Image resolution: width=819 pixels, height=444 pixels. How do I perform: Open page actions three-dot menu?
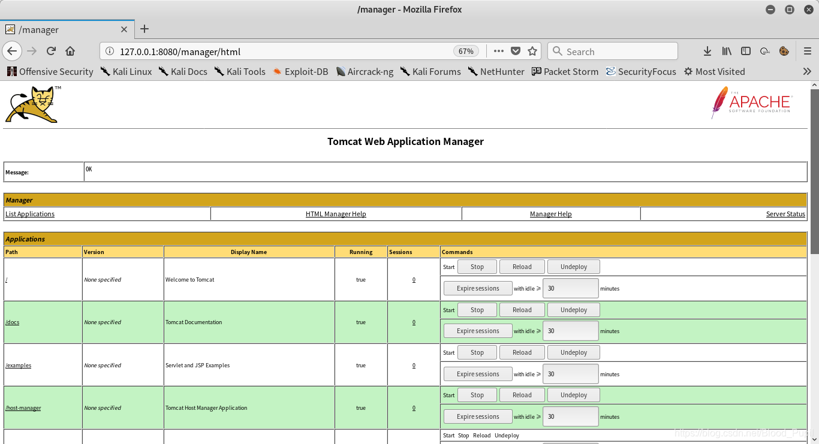[x=499, y=51]
